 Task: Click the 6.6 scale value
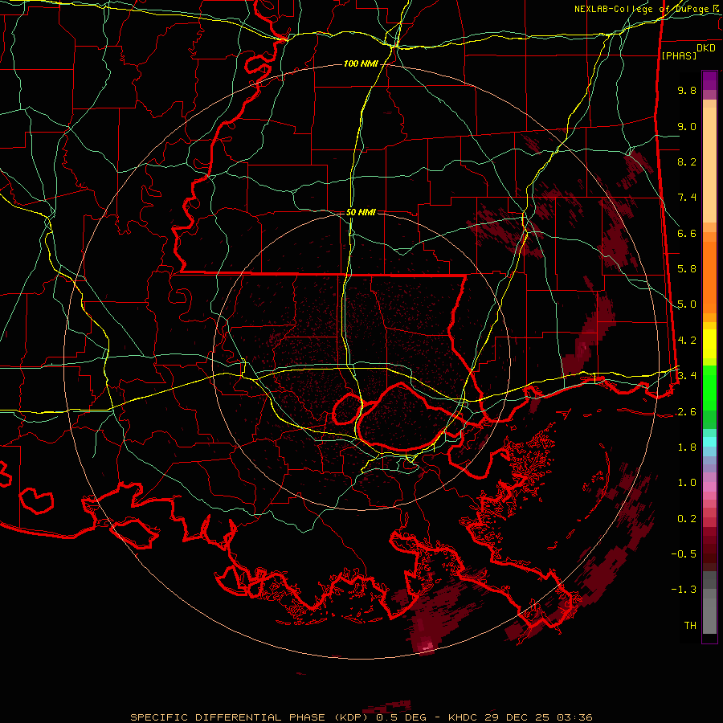coord(687,233)
